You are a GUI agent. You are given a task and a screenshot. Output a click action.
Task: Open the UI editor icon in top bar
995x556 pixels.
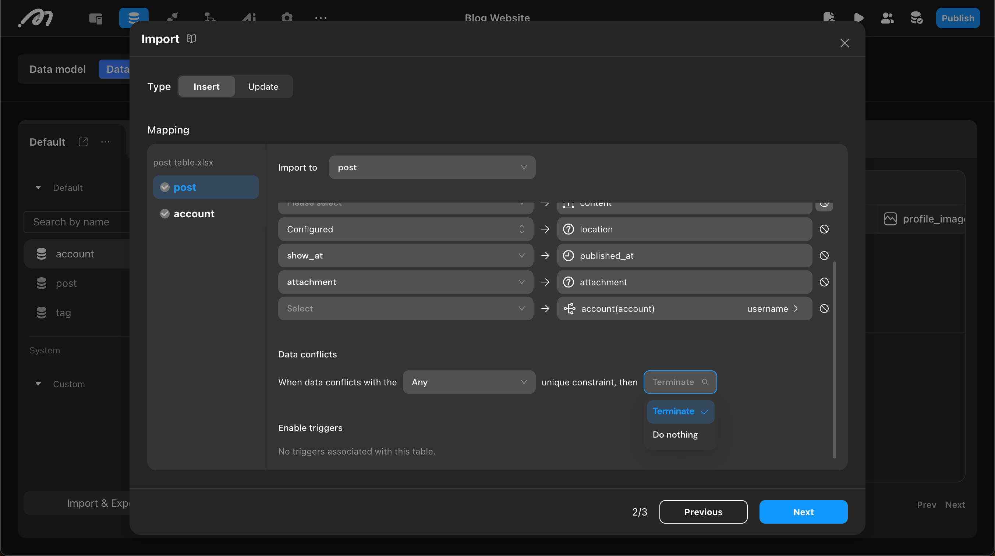point(95,18)
